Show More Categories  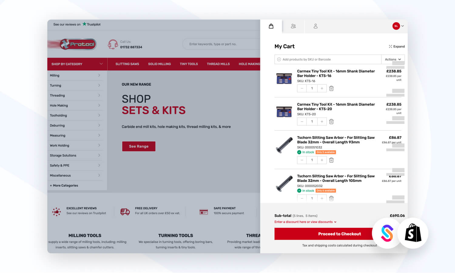pyautogui.click(x=64, y=186)
